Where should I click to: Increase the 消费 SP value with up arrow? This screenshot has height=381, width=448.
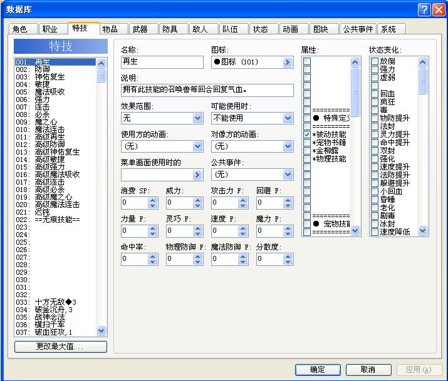pyautogui.click(x=153, y=200)
